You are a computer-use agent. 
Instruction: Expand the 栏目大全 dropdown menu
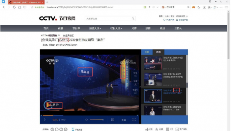tap(116, 28)
